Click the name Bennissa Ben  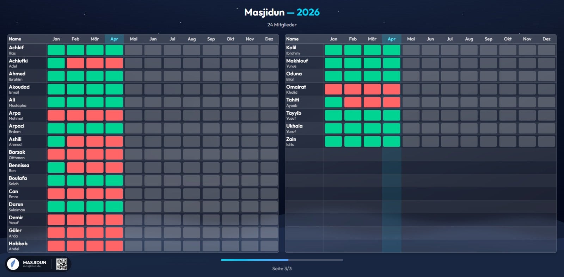pos(19,168)
